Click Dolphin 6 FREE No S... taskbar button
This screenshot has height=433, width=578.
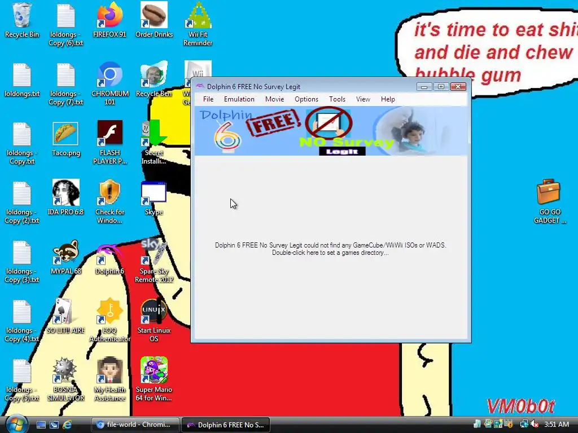(x=226, y=425)
